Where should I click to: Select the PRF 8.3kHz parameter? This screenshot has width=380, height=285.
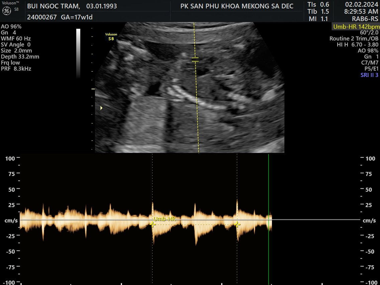click(x=16, y=69)
